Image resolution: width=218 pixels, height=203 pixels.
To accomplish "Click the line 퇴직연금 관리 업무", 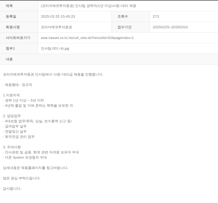I will [19, 137].
